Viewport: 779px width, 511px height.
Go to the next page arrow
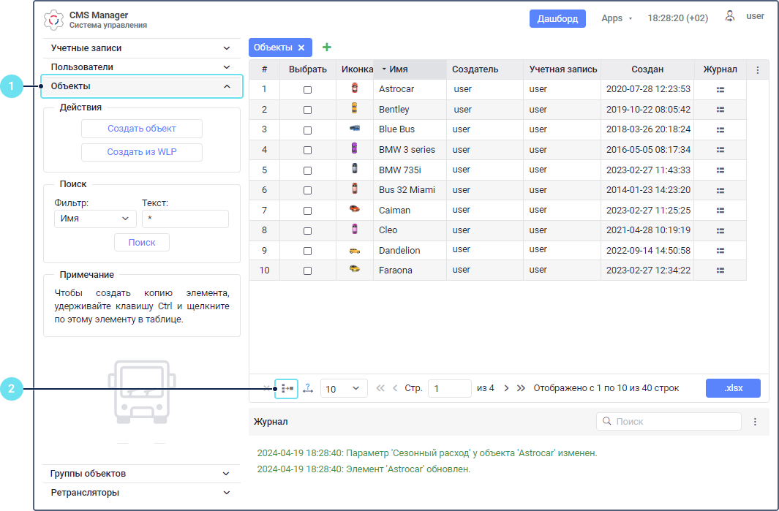click(506, 388)
